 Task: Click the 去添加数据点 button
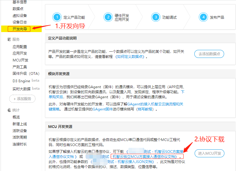[x=209, y=54]
